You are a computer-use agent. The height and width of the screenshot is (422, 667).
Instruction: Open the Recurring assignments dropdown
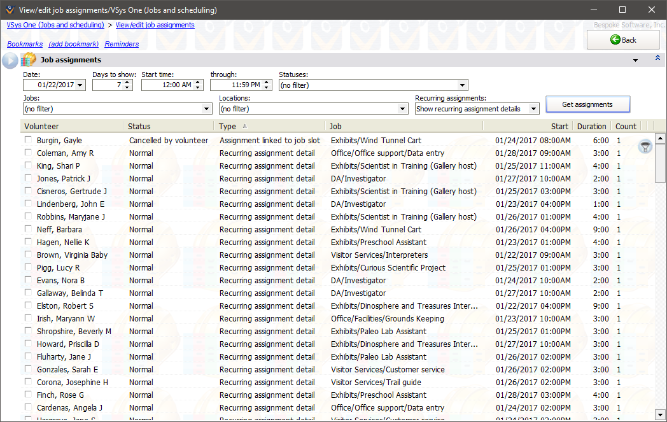533,108
